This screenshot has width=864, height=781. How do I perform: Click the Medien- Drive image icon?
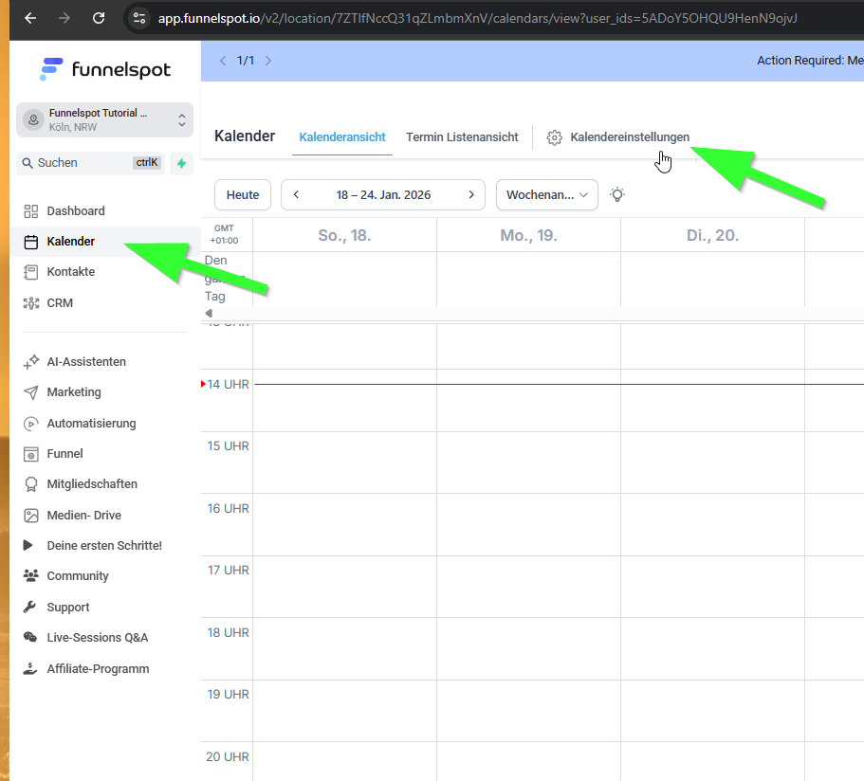31,516
